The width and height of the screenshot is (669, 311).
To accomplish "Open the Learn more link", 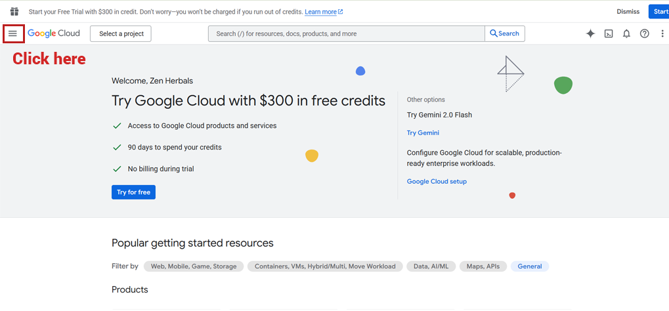I will click(324, 12).
